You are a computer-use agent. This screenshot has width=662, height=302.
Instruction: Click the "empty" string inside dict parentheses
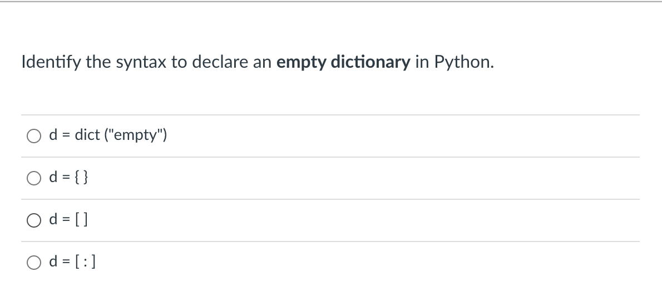tap(136, 135)
